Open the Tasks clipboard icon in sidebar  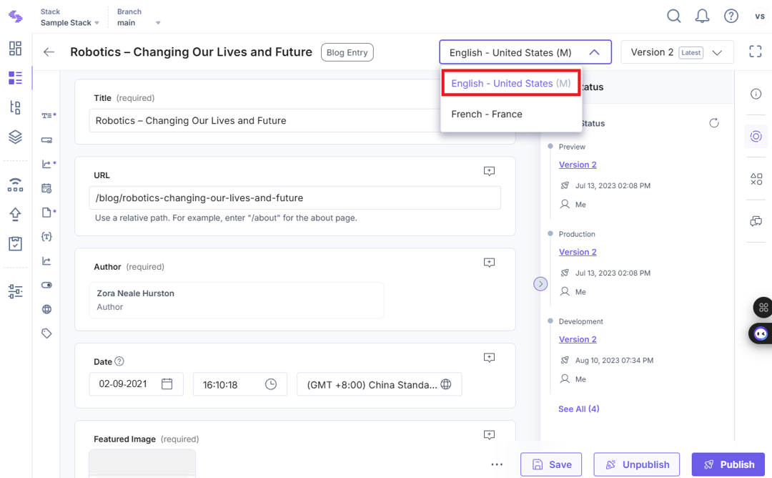15,243
